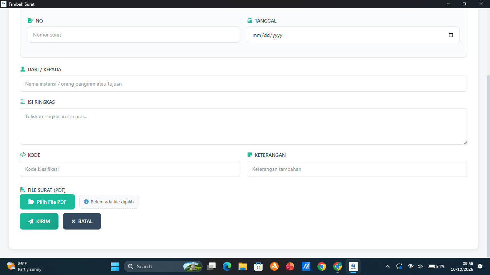Click the Windows taskbar Search box

[163, 266]
